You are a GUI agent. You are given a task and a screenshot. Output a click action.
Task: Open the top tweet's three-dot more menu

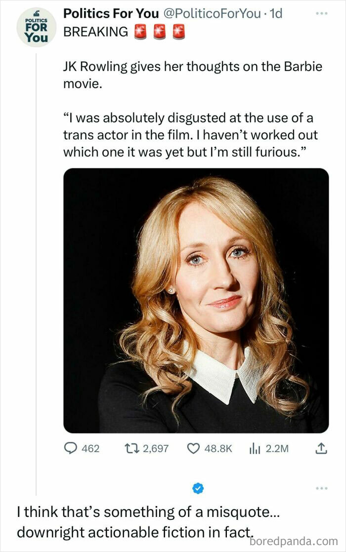coord(321,13)
